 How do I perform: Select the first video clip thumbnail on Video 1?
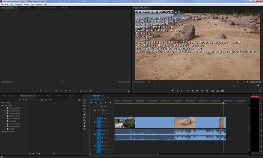click(x=125, y=123)
